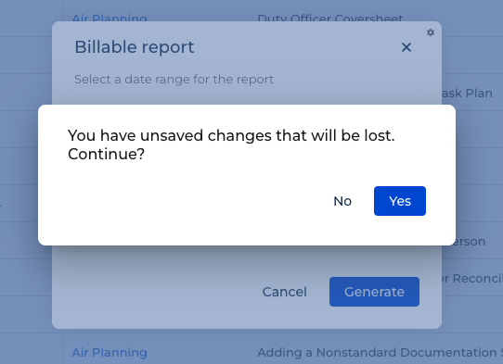
Task: Click the unsaved changes warning message
Action: (231, 135)
